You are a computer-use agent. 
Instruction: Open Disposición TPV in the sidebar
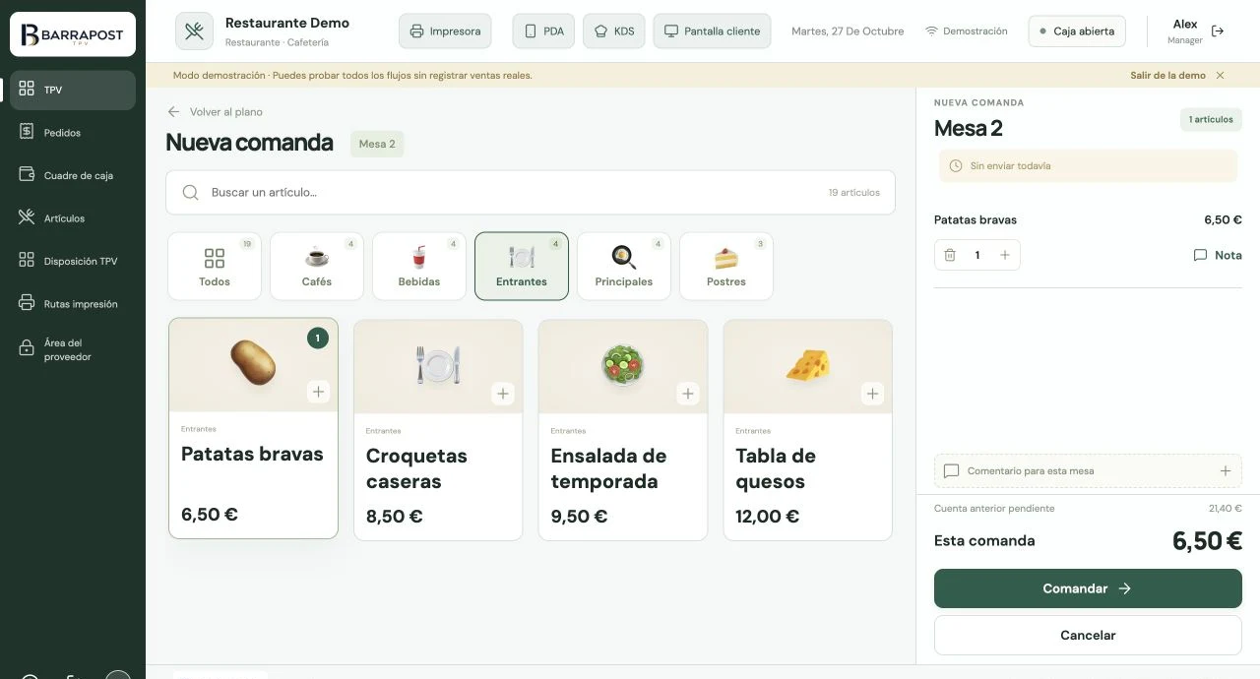click(73, 261)
